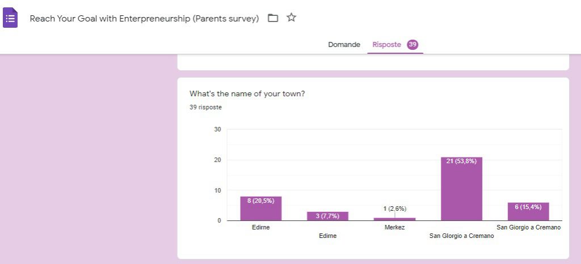The height and width of the screenshot is (264, 581).
Task: Click the Google Forms home icon
Action: (x=11, y=18)
